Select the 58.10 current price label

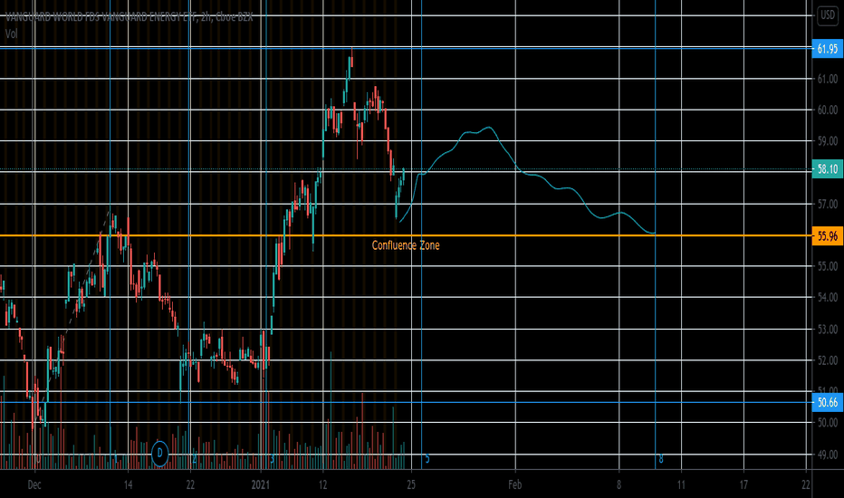tap(828, 169)
